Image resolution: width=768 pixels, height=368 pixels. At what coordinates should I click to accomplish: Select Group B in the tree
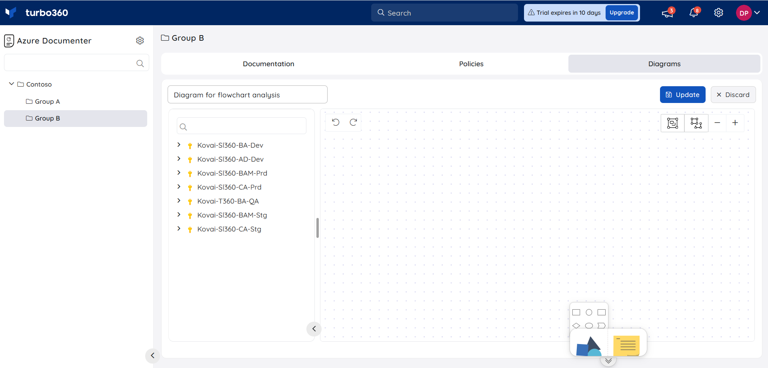[x=76, y=119]
